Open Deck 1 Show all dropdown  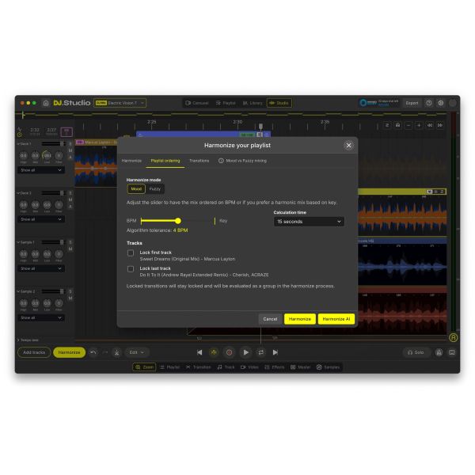(41, 170)
